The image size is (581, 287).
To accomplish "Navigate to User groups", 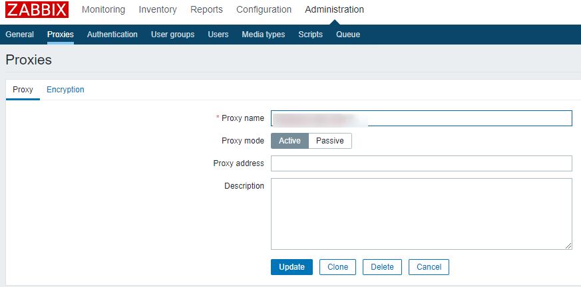I will [x=172, y=35].
